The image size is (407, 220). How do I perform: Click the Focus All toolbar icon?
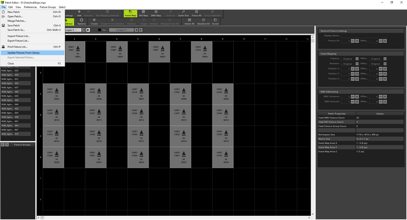click(x=197, y=14)
